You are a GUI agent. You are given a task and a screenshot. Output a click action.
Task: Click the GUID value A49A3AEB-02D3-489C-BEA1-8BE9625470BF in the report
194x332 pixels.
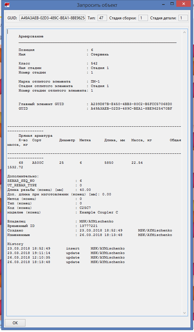(131, 109)
